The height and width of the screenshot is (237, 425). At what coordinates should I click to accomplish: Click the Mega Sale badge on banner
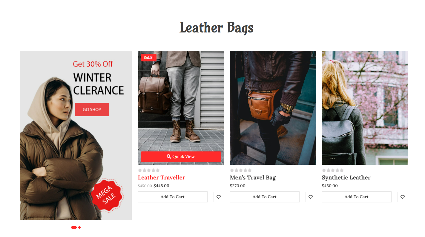coord(108,195)
